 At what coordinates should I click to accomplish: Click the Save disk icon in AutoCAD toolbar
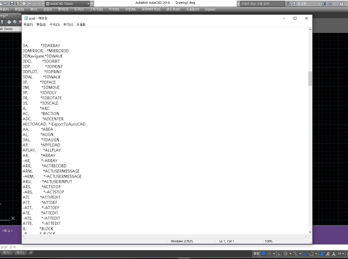pos(12,4)
